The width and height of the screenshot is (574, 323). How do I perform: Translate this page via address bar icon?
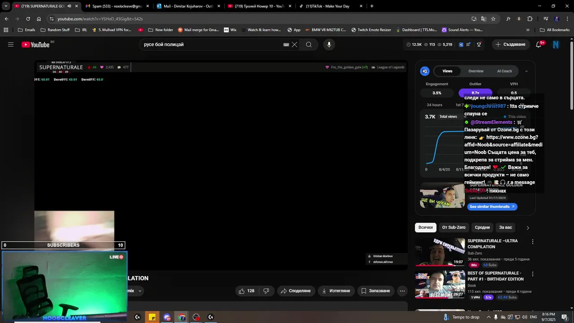pyautogui.click(x=483, y=19)
